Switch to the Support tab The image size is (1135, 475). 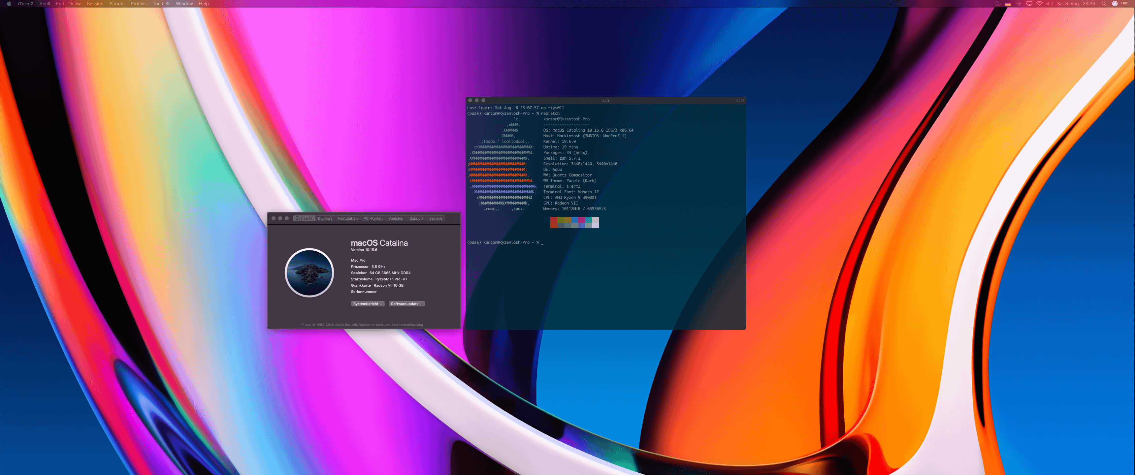pyautogui.click(x=416, y=219)
